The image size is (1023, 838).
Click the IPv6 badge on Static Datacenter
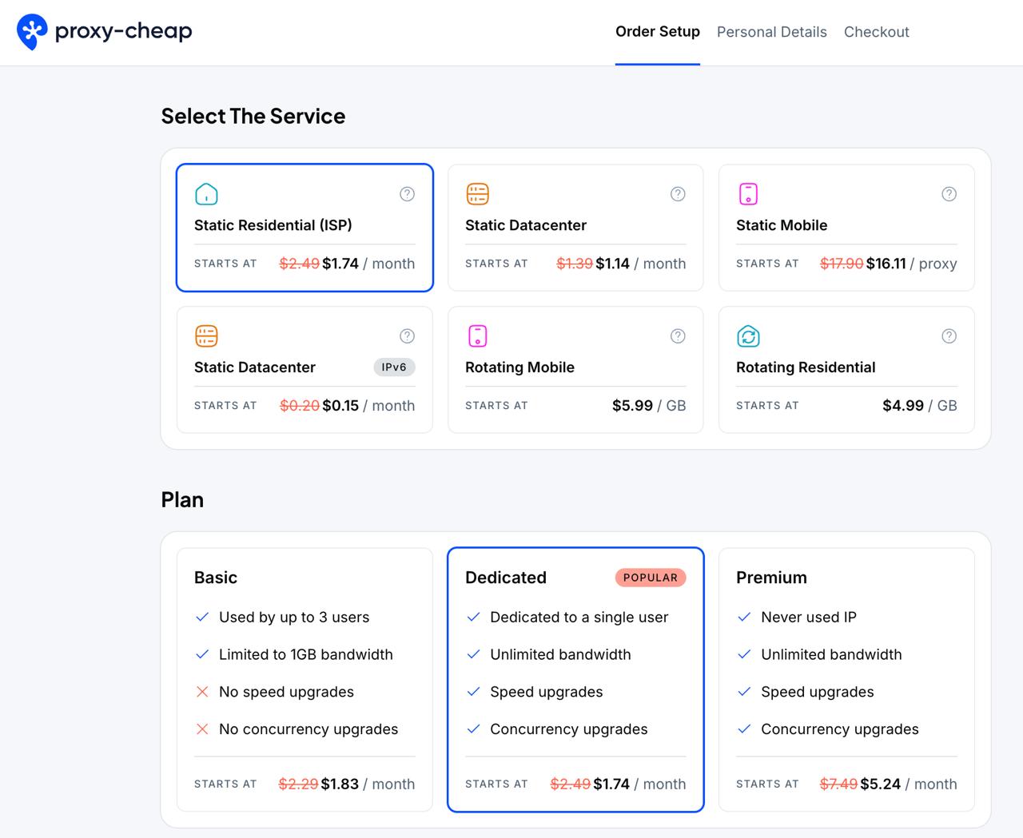click(394, 367)
